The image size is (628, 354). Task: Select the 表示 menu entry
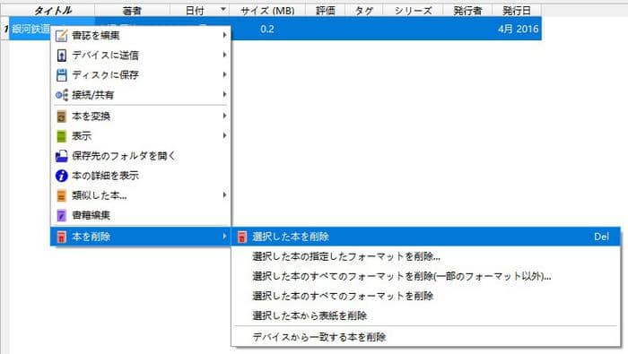[141, 136]
